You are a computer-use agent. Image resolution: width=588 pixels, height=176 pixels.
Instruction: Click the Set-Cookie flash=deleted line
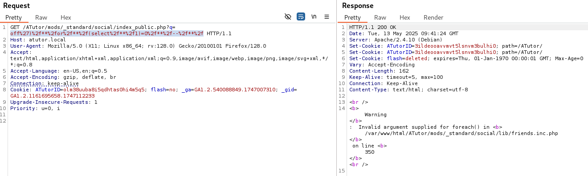466,58
